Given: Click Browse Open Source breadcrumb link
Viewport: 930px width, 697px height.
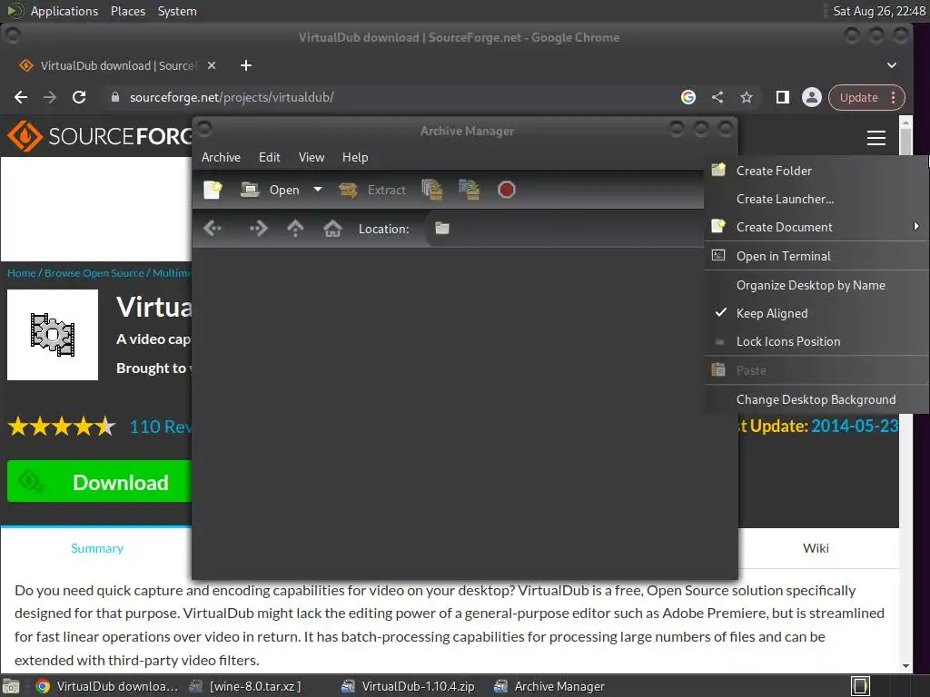Looking at the screenshot, I should pyautogui.click(x=94, y=273).
